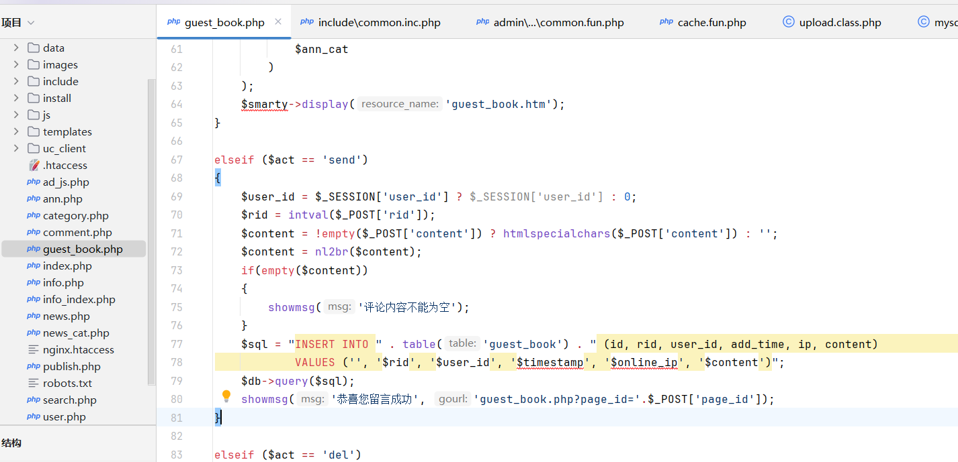Click the upload.class.php class icon
This screenshot has width=958, height=462.
[x=789, y=22]
